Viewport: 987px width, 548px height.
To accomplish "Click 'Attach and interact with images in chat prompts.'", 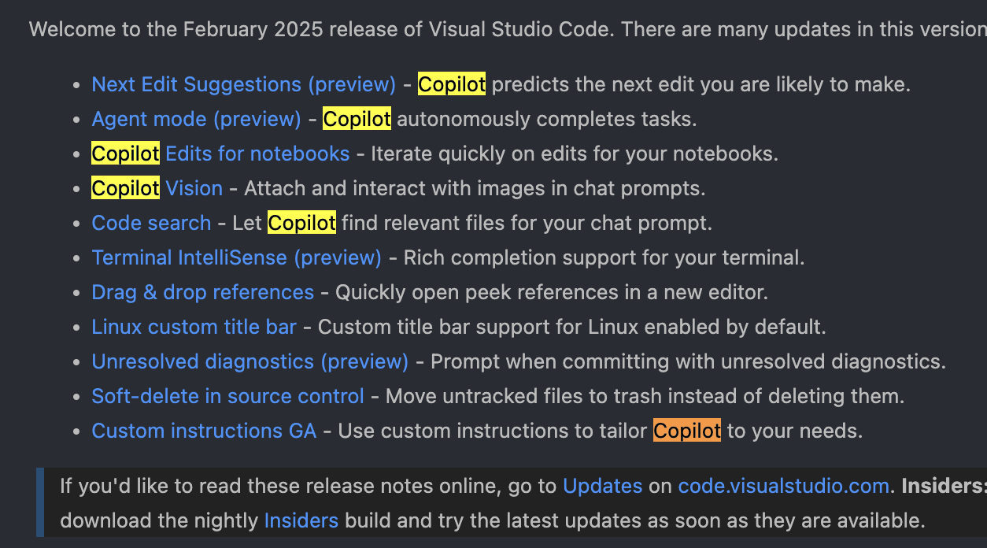I will coord(475,188).
